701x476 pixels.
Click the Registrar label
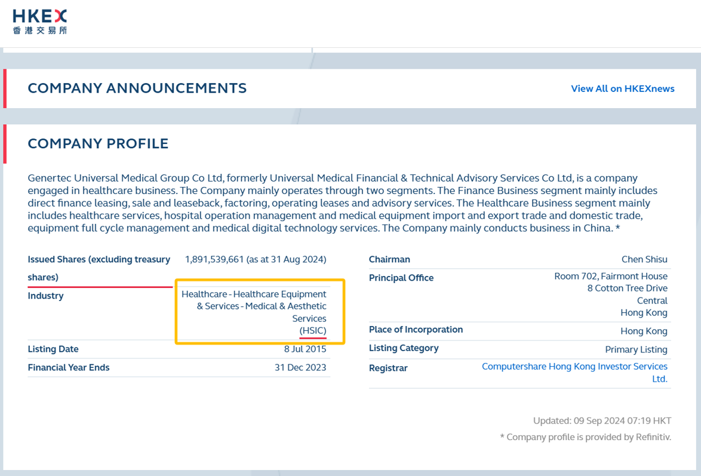coord(388,368)
